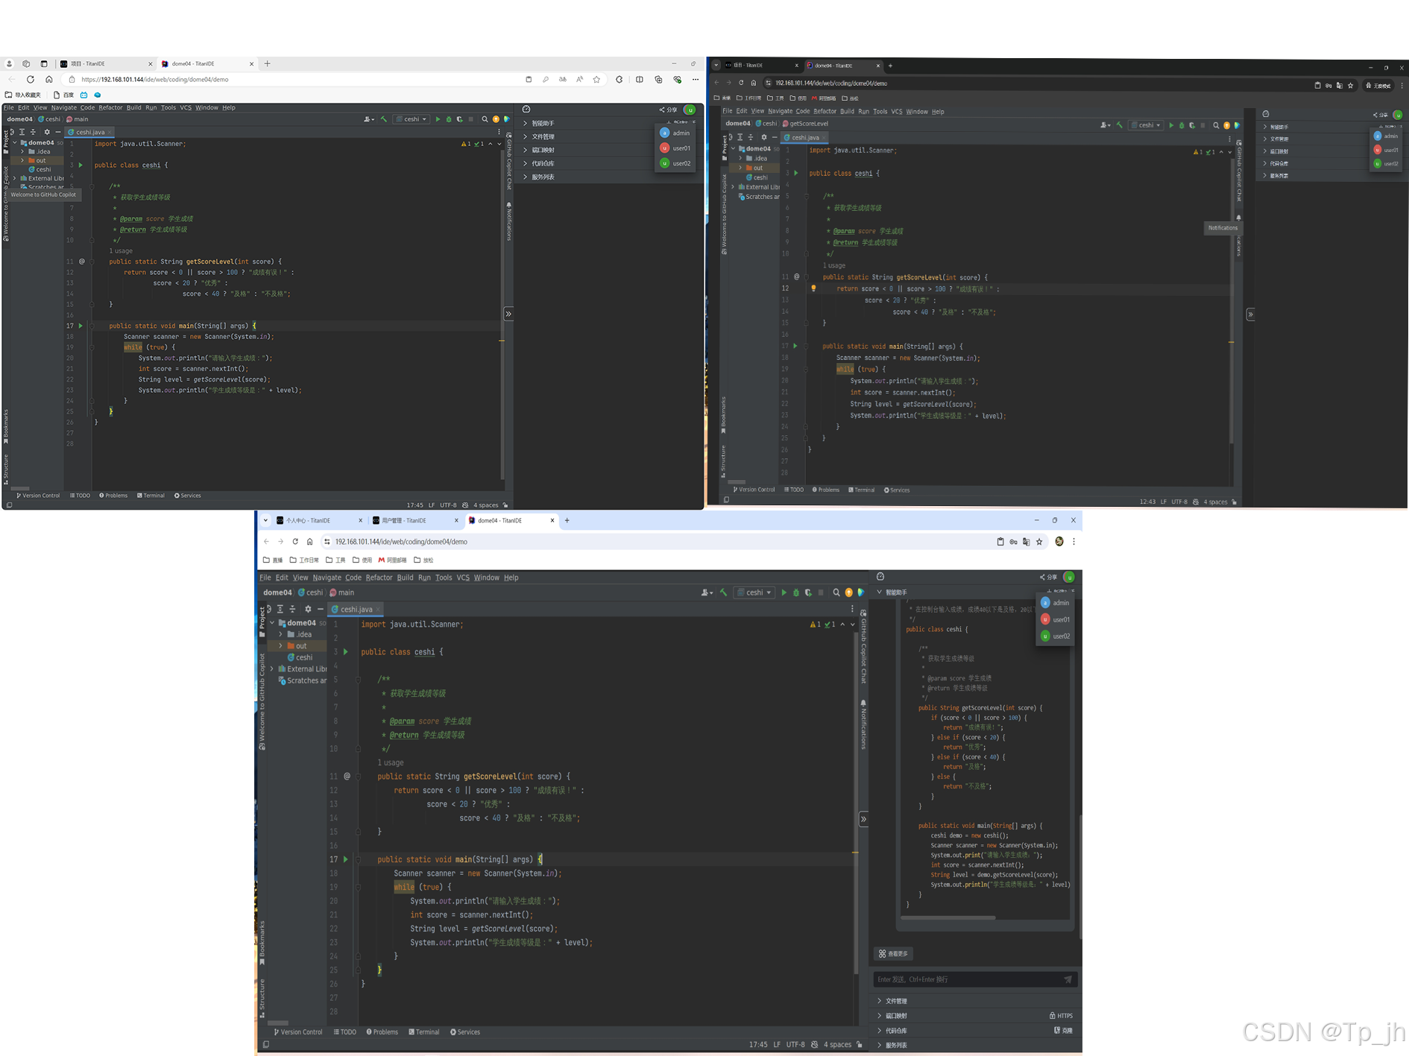Click Edge settings ellipsis in top-left browser
The image size is (1409, 1056).
click(696, 79)
